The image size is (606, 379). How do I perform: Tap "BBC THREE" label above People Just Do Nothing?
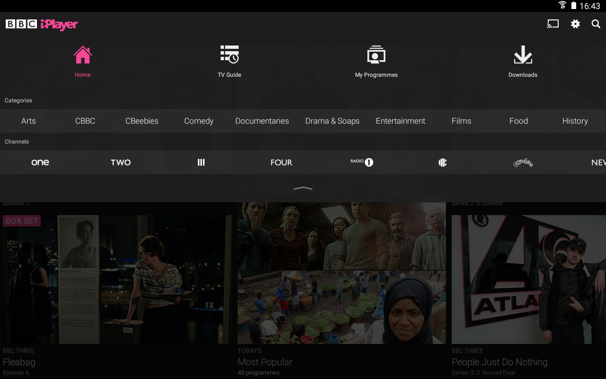tap(467, 351)
